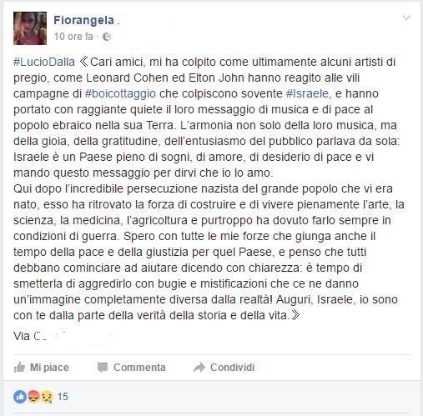Follow the #boicottaggio hashtag

click(x=120, y=93)
